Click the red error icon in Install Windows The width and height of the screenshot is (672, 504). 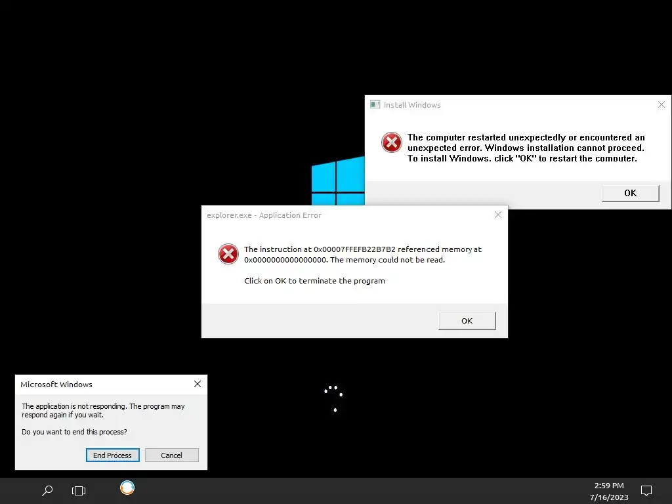392,142
